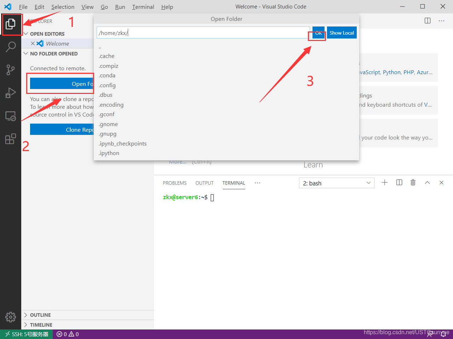Viewport: 453px width, 339px height.
Task: Create a new terminal with plus icon
Action: 385,183
